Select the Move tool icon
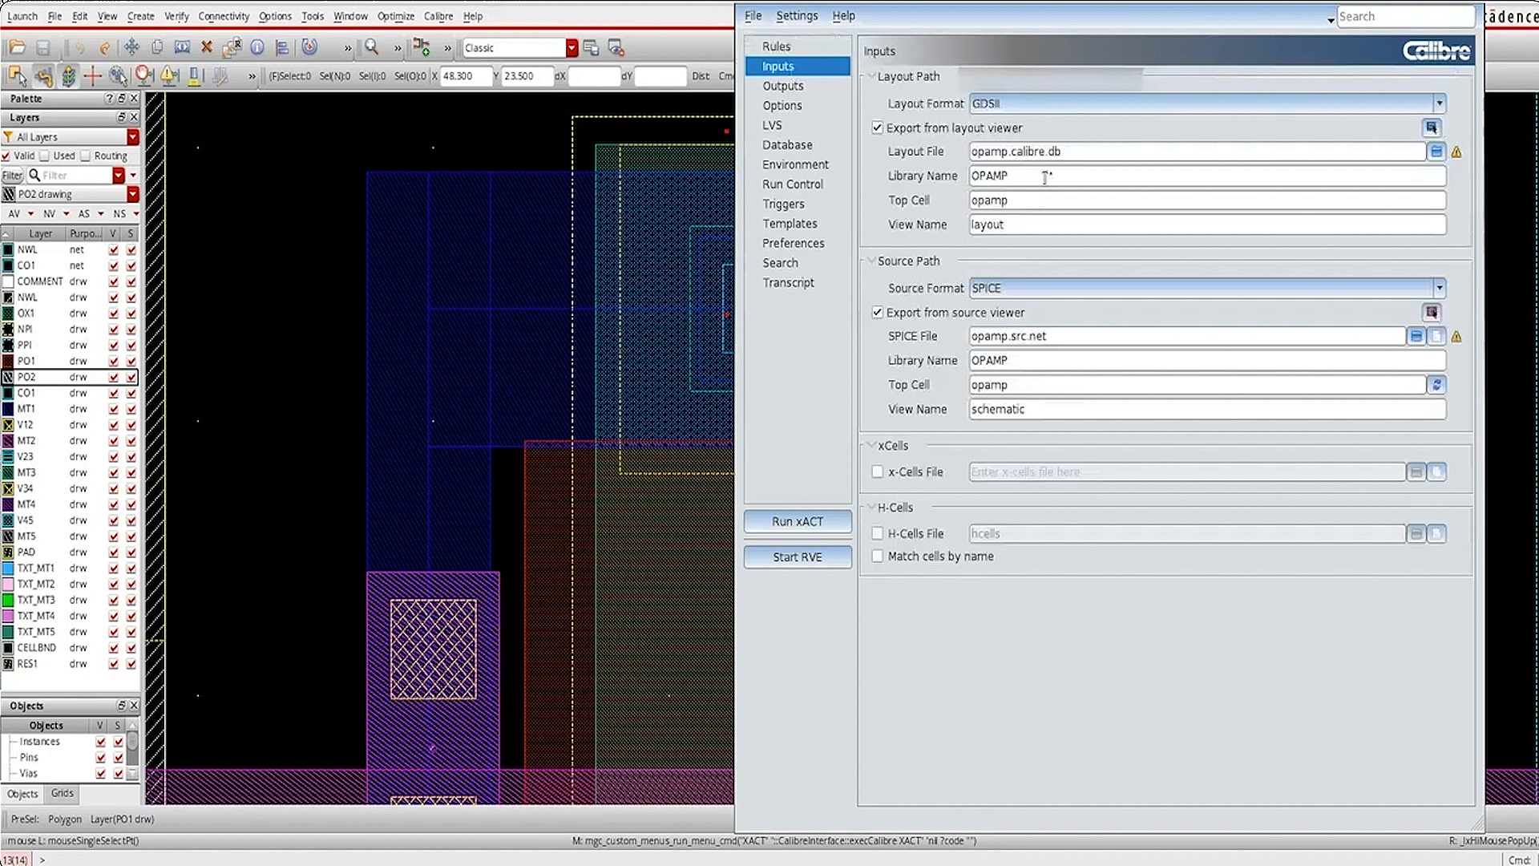Viewport: 1539px width, 866px height. click(x=131, y=48)
